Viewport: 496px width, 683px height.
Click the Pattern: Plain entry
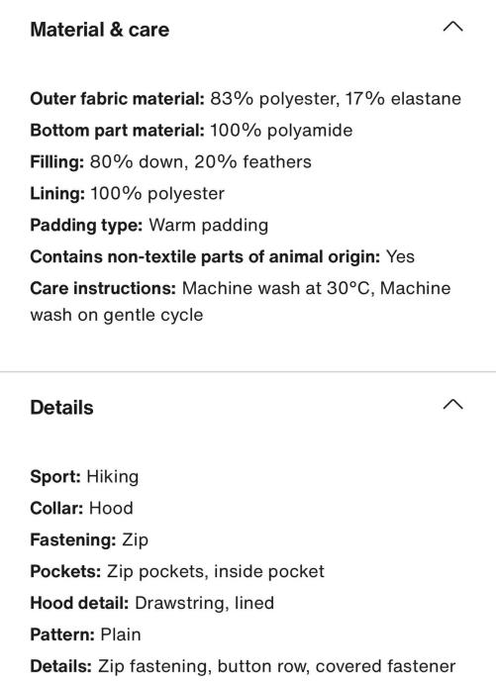point(85,634)
